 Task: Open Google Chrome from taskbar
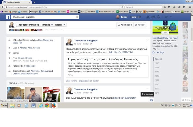(x=47, y=106)
